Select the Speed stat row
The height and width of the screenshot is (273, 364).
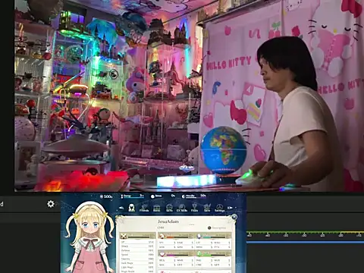[x=137, y=255]
